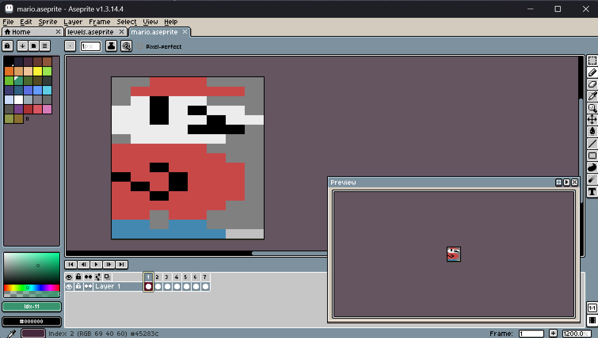Screen dimensions: 598x338
Task: Play animation in the Preview window
Action: pyautogui.click(x=567, y=182)
